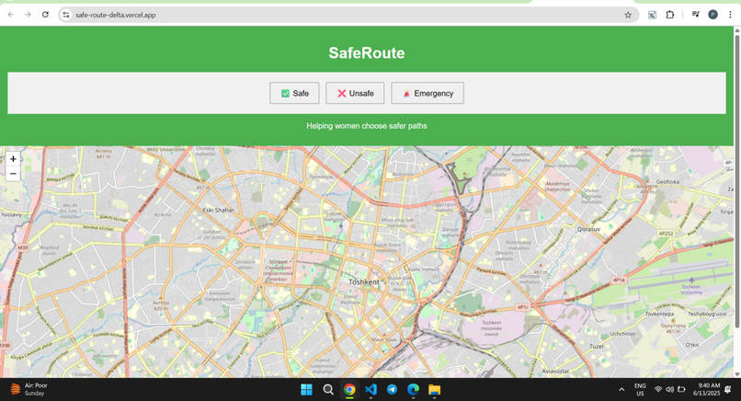
Task: Open Chrome extensions puzzle icon
Action: (669, 15)
